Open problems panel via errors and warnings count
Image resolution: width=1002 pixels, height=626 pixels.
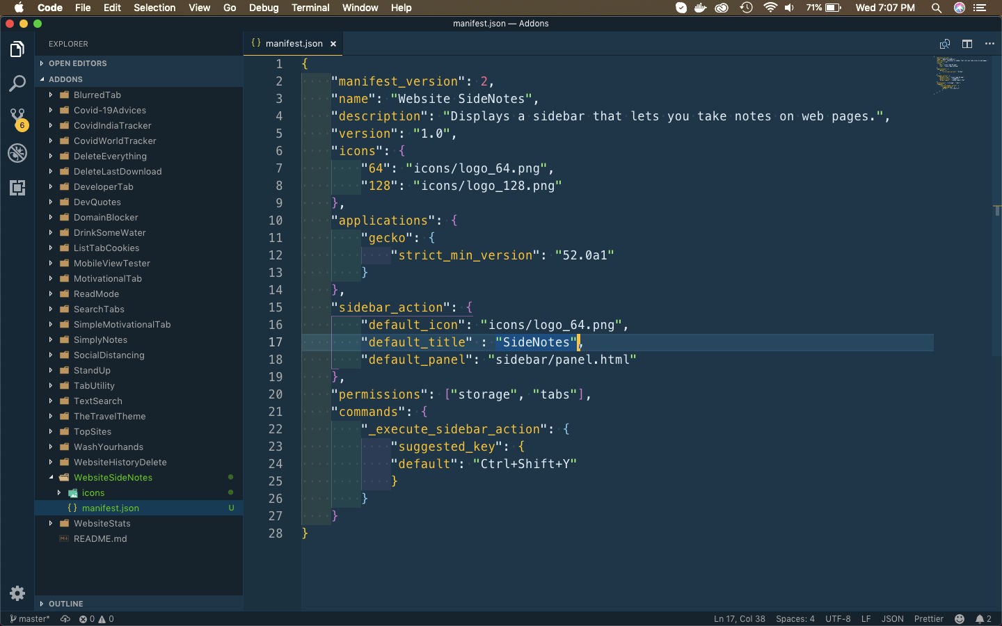pos(96,619)
